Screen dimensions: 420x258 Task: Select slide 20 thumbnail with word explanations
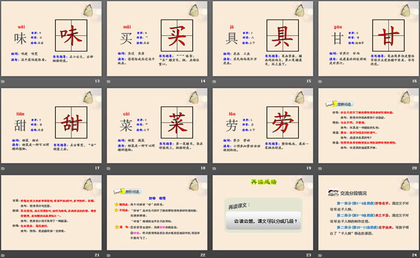pos(368,126)
